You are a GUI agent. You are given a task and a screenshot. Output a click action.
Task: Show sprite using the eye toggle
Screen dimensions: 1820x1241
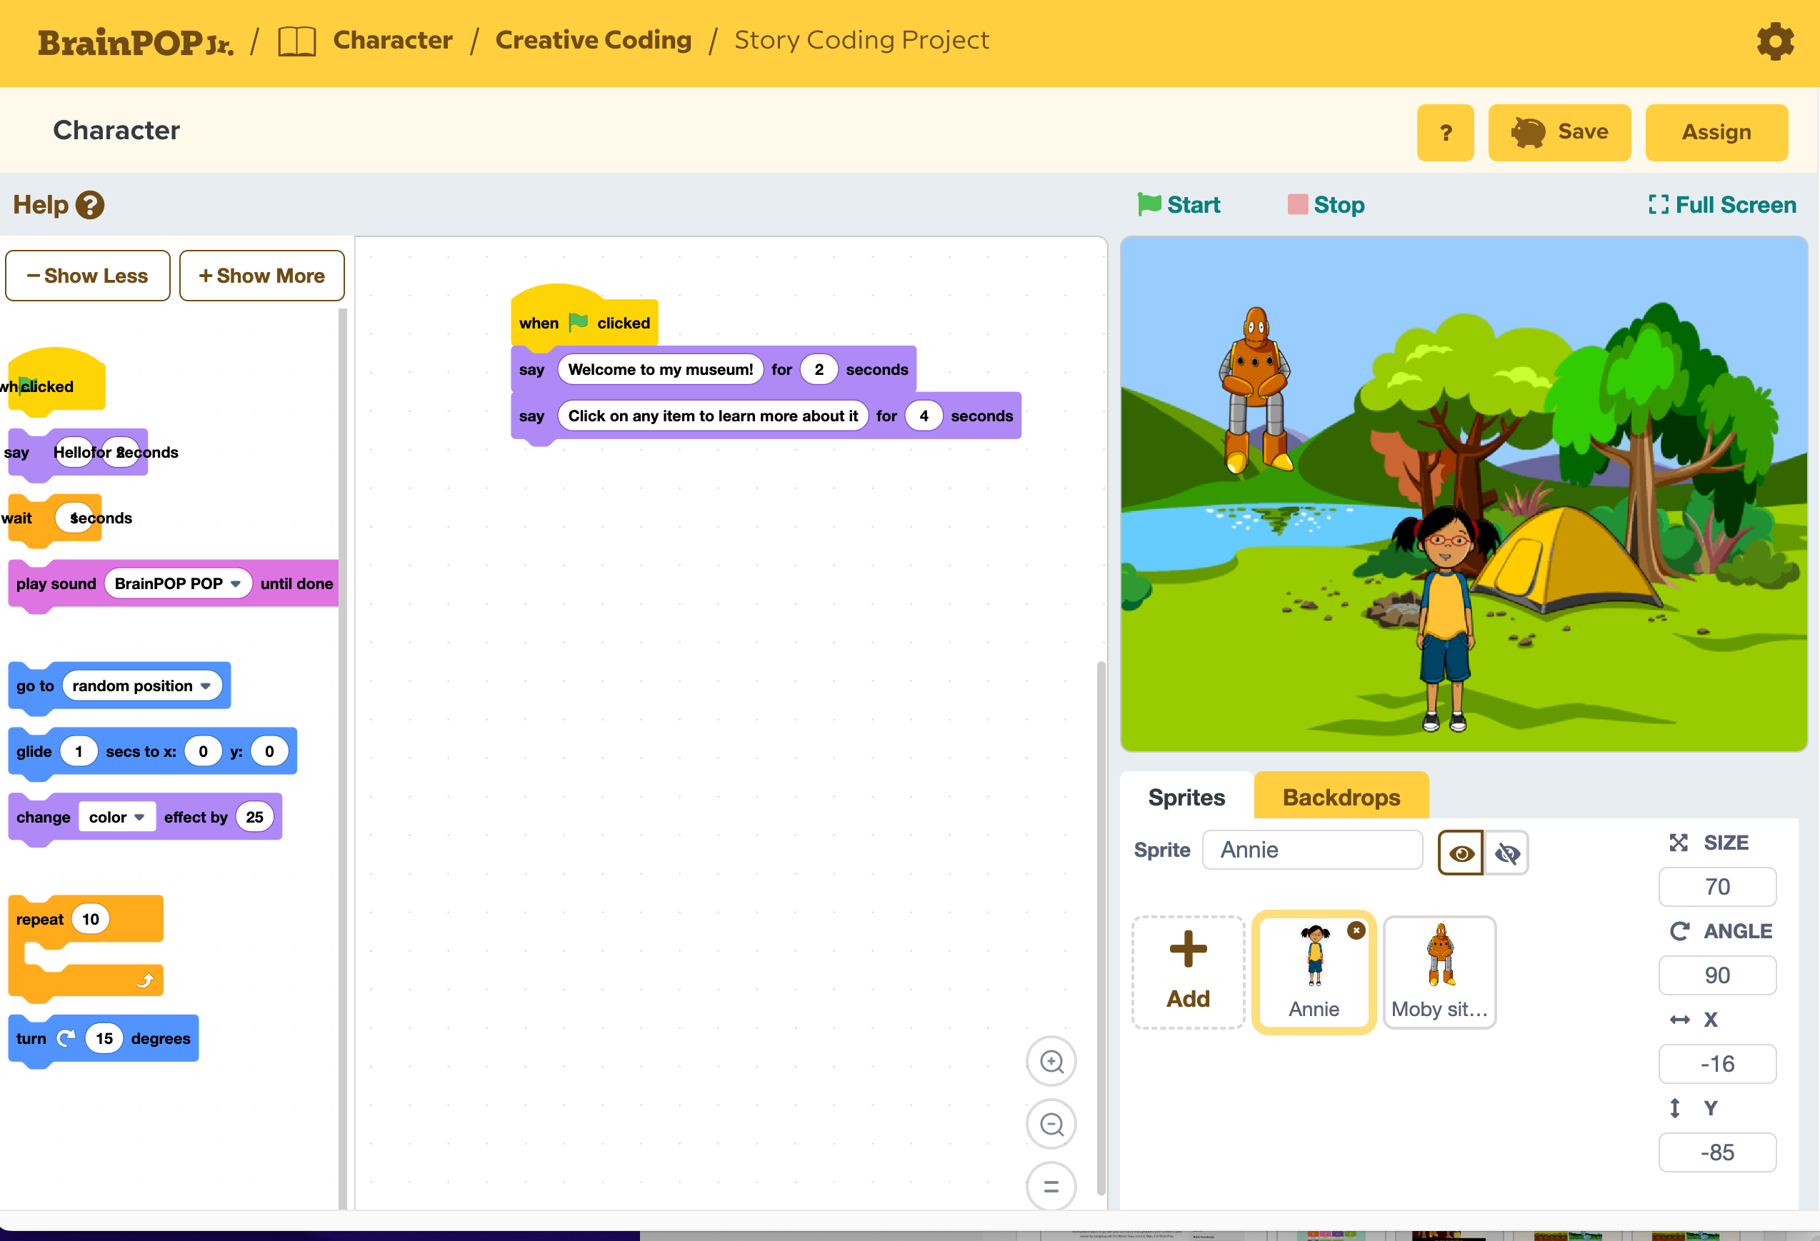pos(1461,853)
